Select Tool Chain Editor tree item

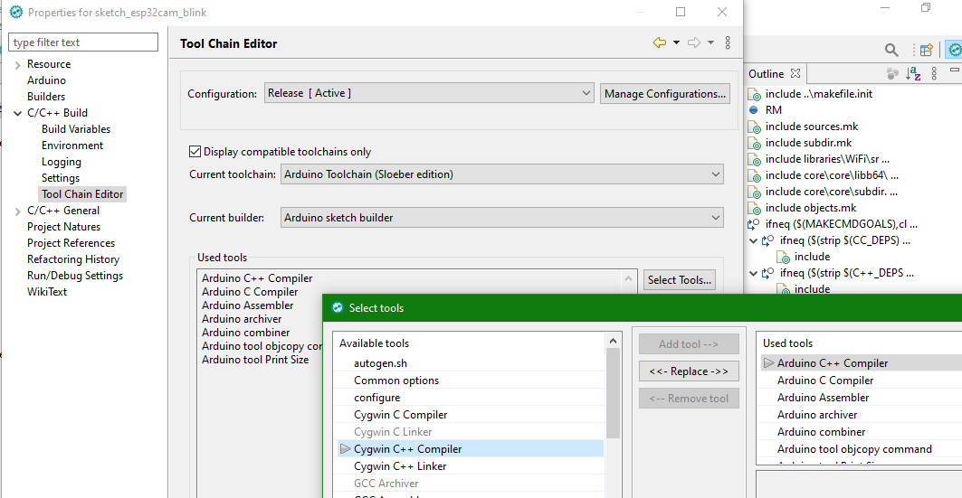[x=83, y=194]
